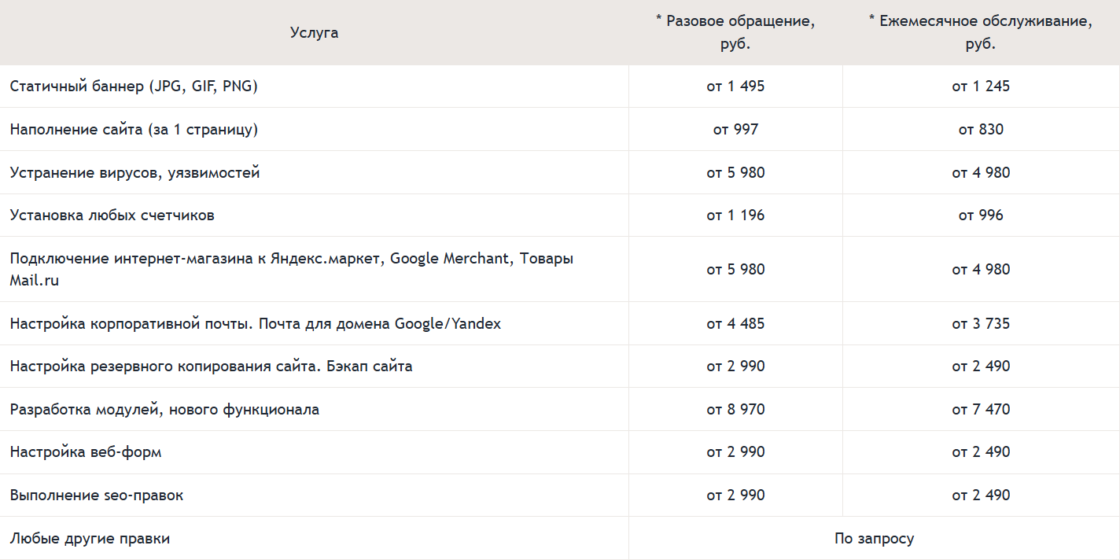
Task: Click the Услуга column header
Action: tap(314, 32)
